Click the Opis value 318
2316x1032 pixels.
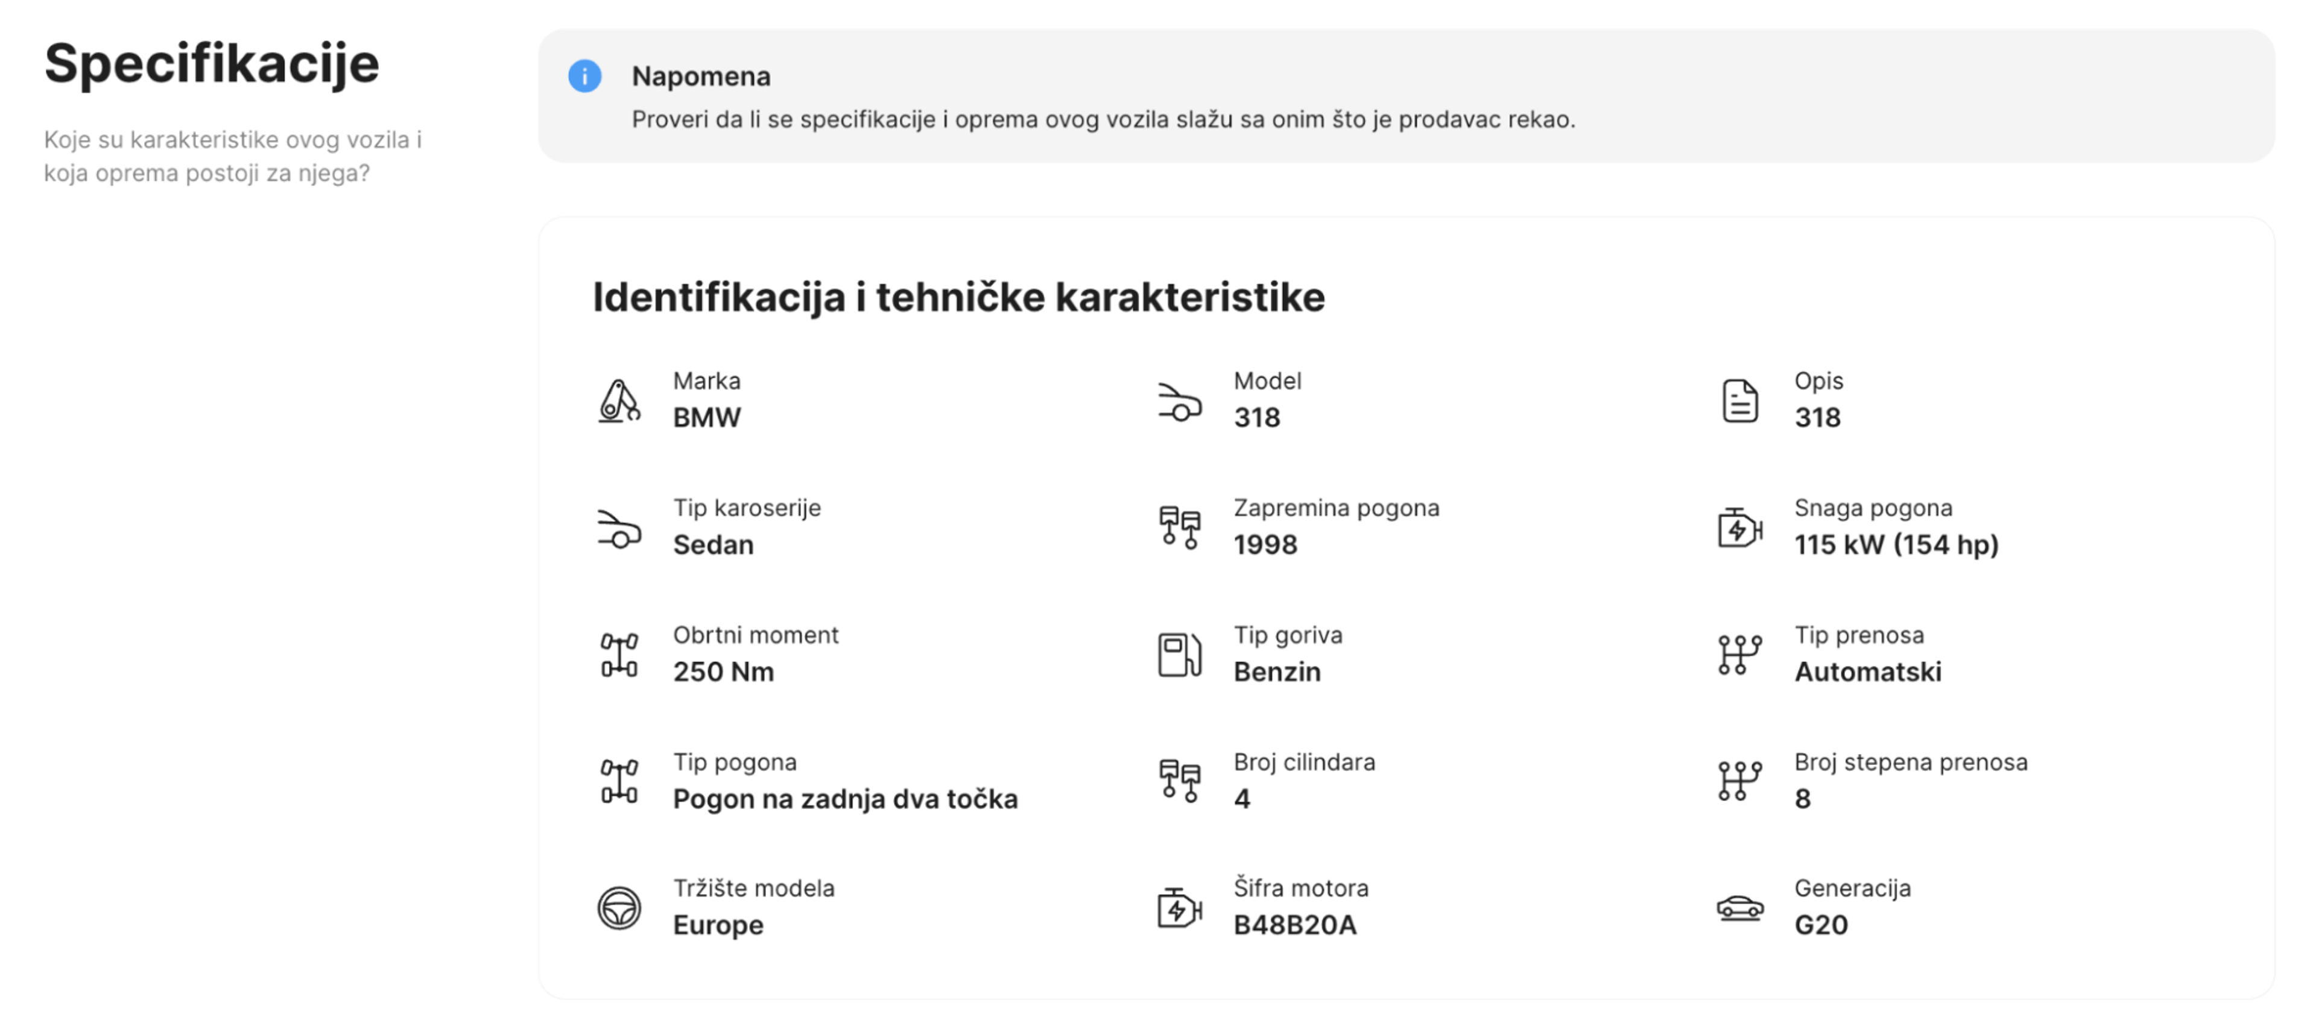coord(1817,418)
